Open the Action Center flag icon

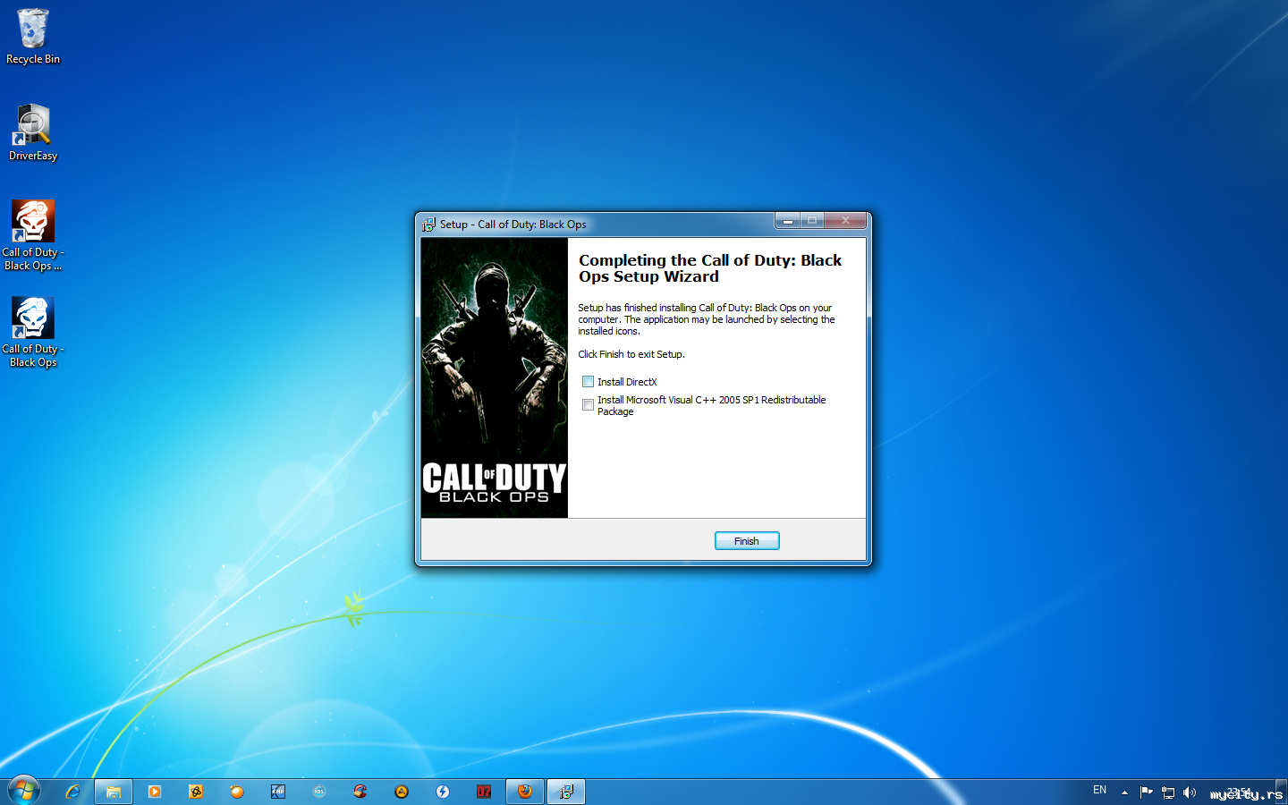pos(1146,792)
